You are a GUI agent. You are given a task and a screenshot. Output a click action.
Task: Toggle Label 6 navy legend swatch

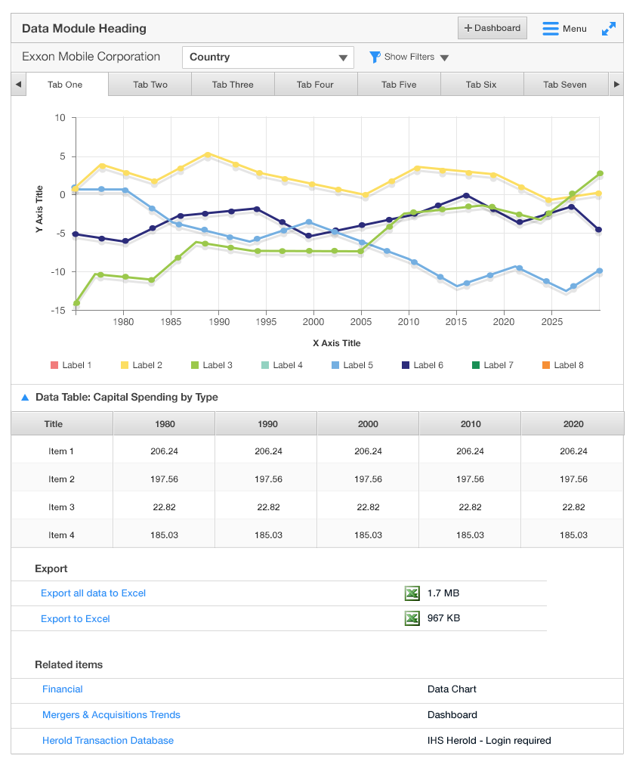[406, 365]
